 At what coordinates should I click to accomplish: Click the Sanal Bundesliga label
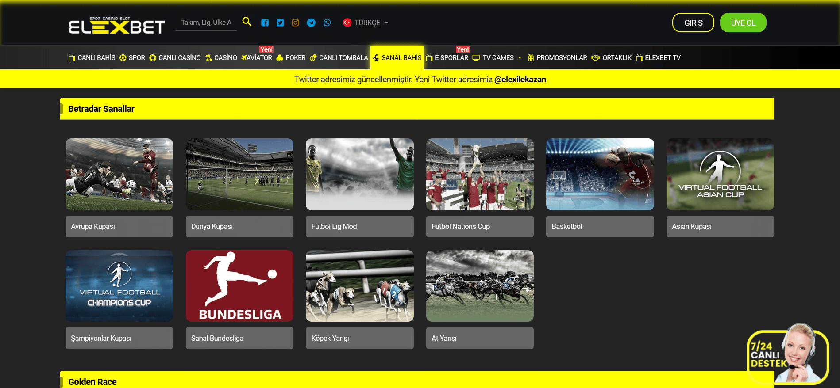239,338
